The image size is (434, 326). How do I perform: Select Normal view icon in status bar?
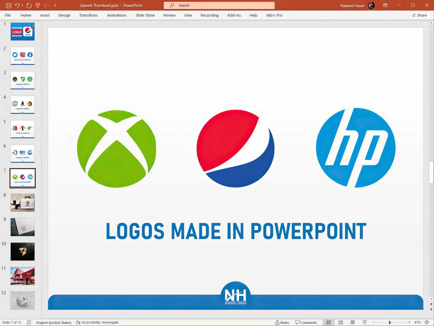(x=329, y=322)
